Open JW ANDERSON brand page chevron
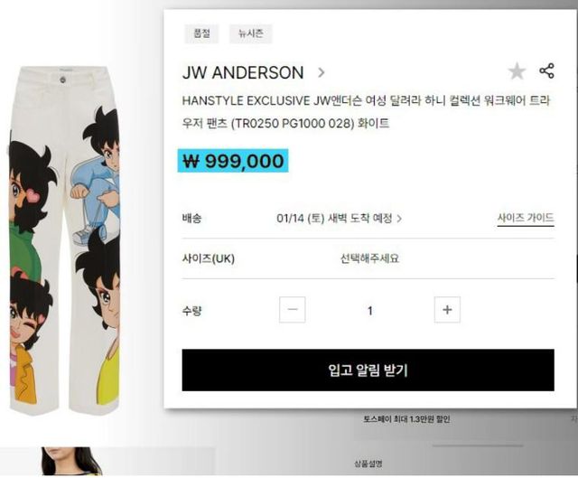Viewport: 578px width, 478px height. point(322,72)
